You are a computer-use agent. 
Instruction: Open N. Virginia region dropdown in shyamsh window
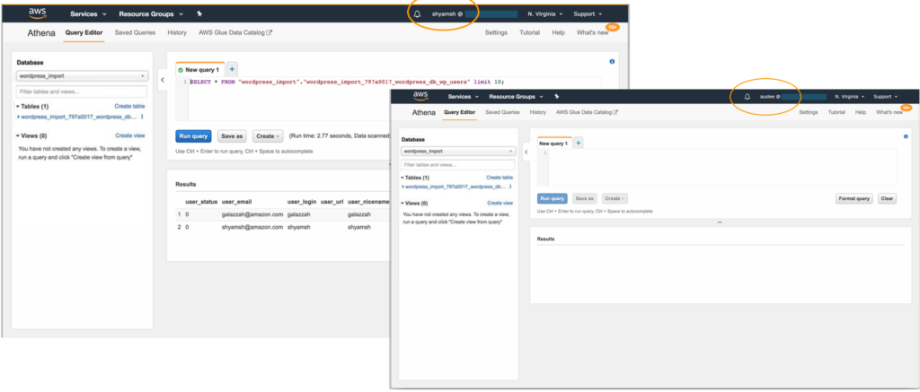[x=545, y=13]
